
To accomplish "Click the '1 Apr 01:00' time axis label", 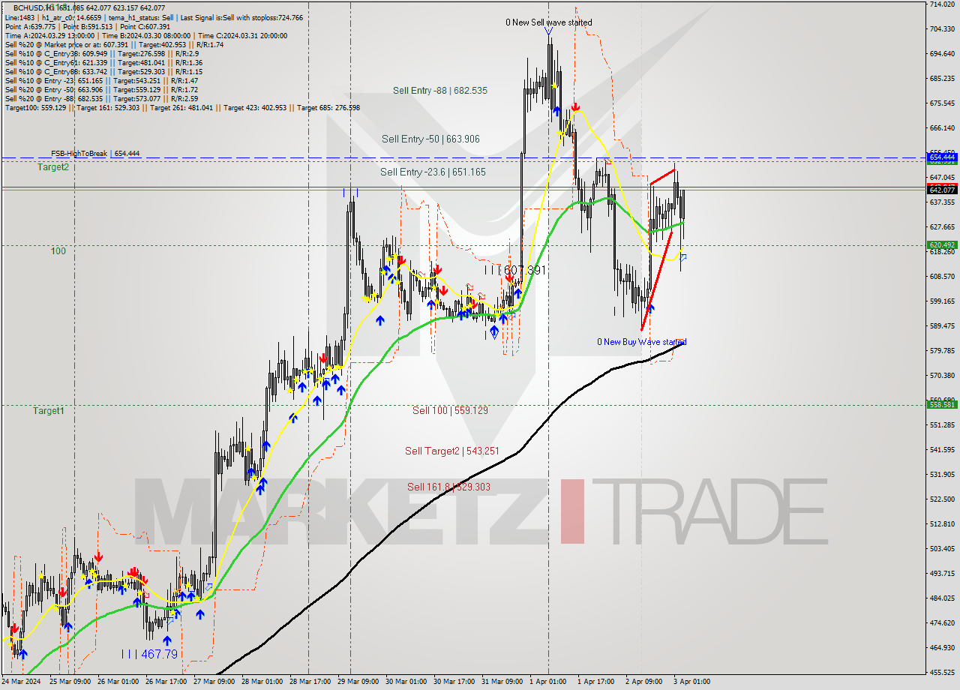I will [x=548, y=682].
